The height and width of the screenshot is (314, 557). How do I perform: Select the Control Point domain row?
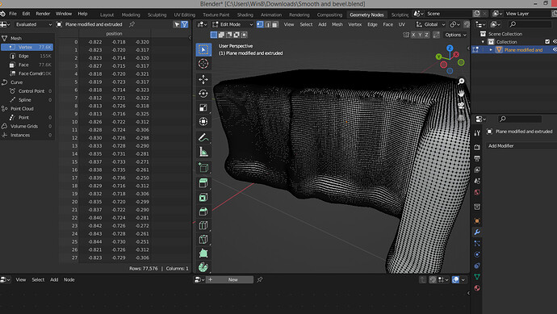click(x=27, y=91)
